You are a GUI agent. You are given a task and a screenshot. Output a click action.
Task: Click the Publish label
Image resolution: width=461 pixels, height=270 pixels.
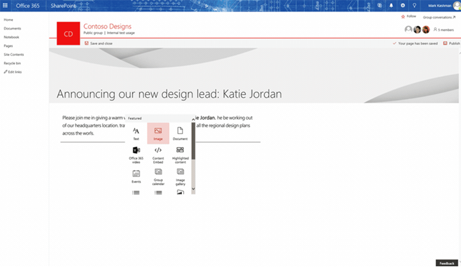point(454,43)
